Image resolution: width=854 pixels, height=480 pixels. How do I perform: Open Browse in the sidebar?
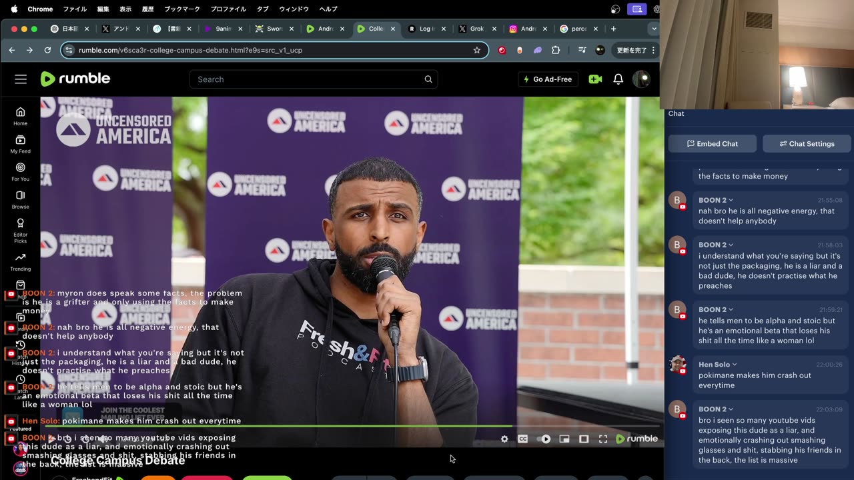[x=21, y=200]
